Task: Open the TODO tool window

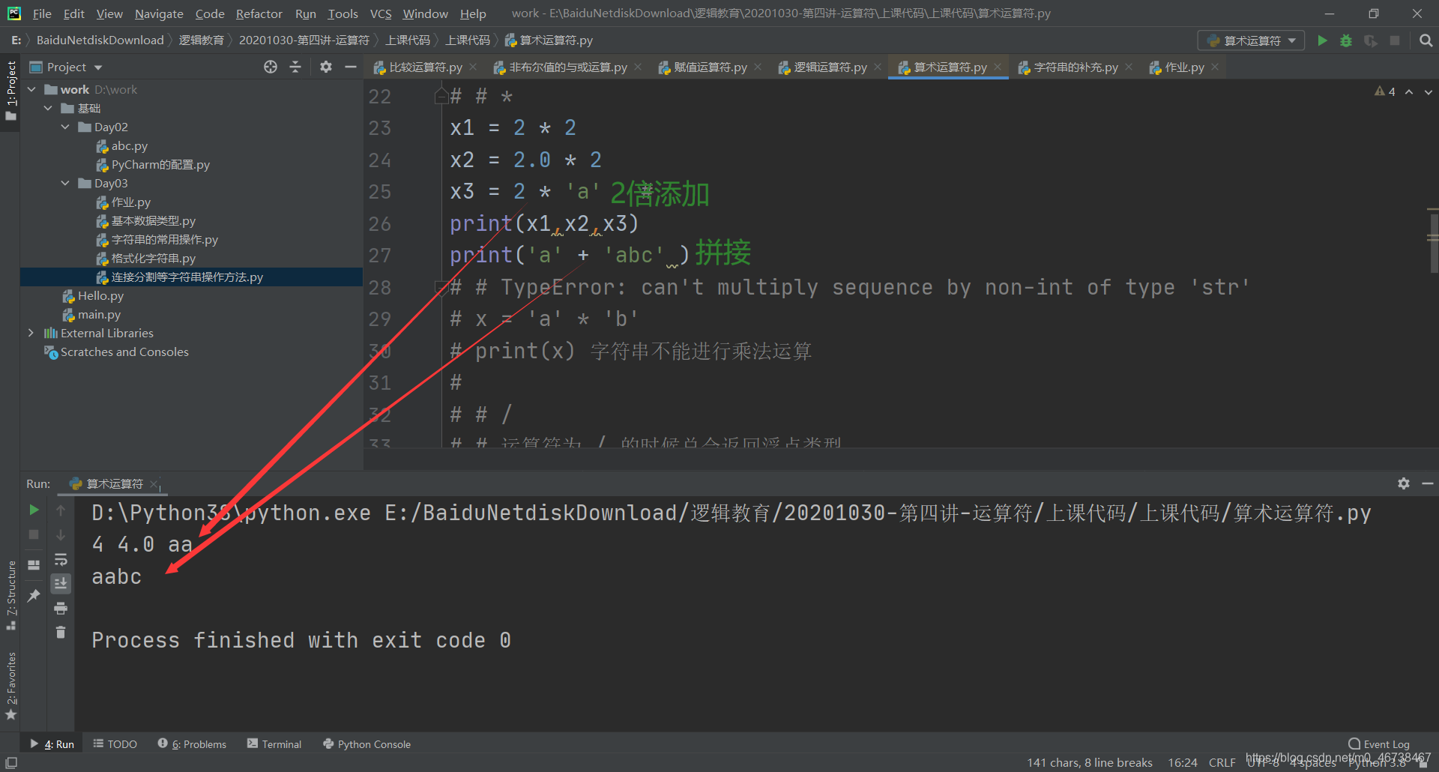Action: 115,744
